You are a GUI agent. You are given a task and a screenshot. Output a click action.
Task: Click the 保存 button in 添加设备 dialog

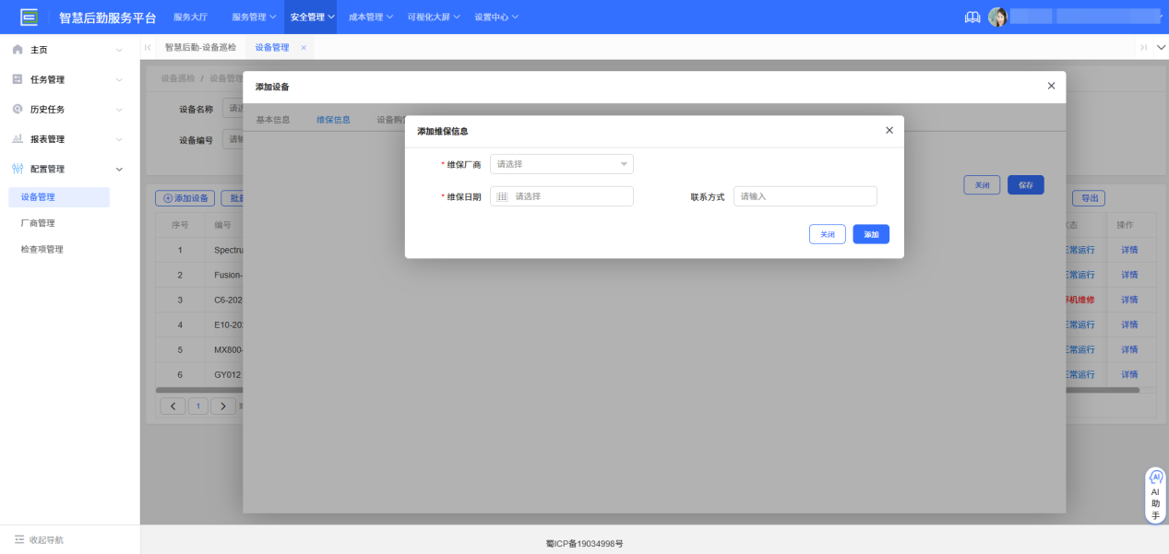click(x=1025, y=184)
